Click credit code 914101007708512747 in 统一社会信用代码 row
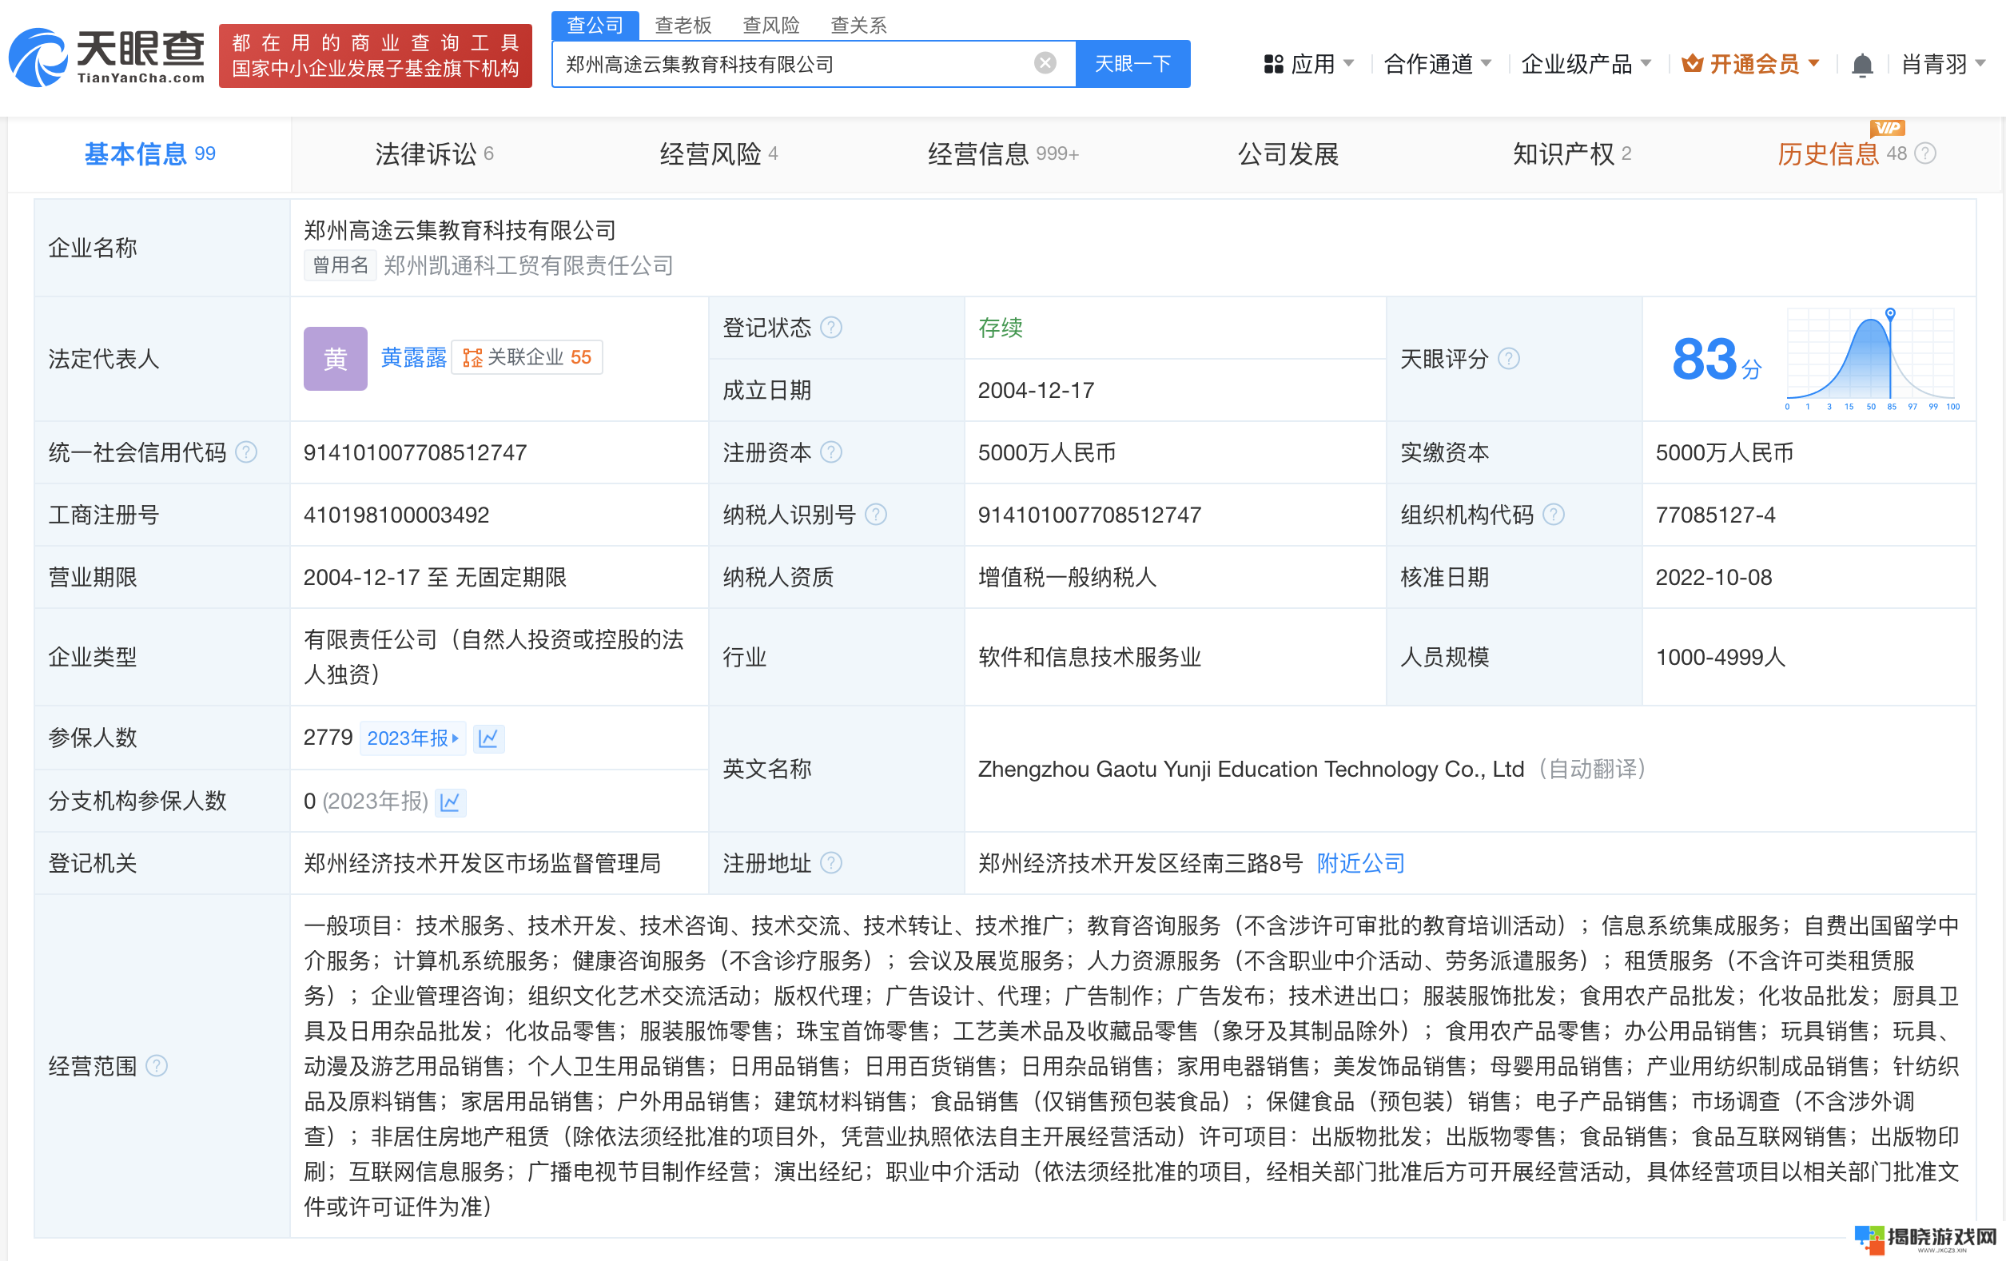The width and height of the screenshot is (2006, 1261). click(x=415, y=452)
